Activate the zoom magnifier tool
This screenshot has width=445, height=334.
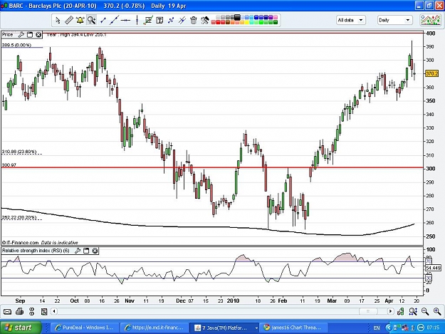[91, 20]
